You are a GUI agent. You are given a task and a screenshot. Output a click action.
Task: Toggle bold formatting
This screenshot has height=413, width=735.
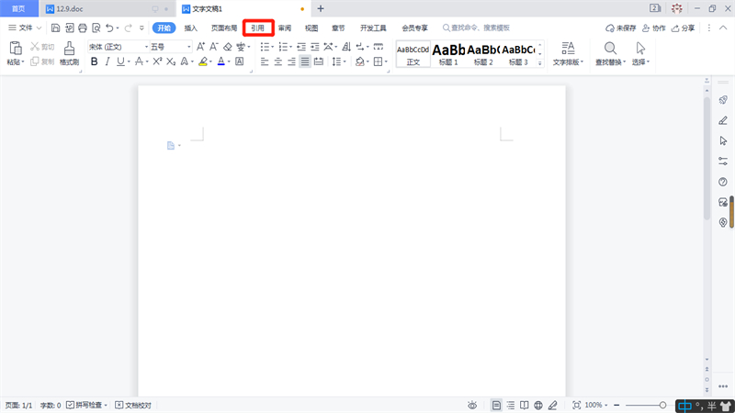pyautogui.click(x=95, y=61)
